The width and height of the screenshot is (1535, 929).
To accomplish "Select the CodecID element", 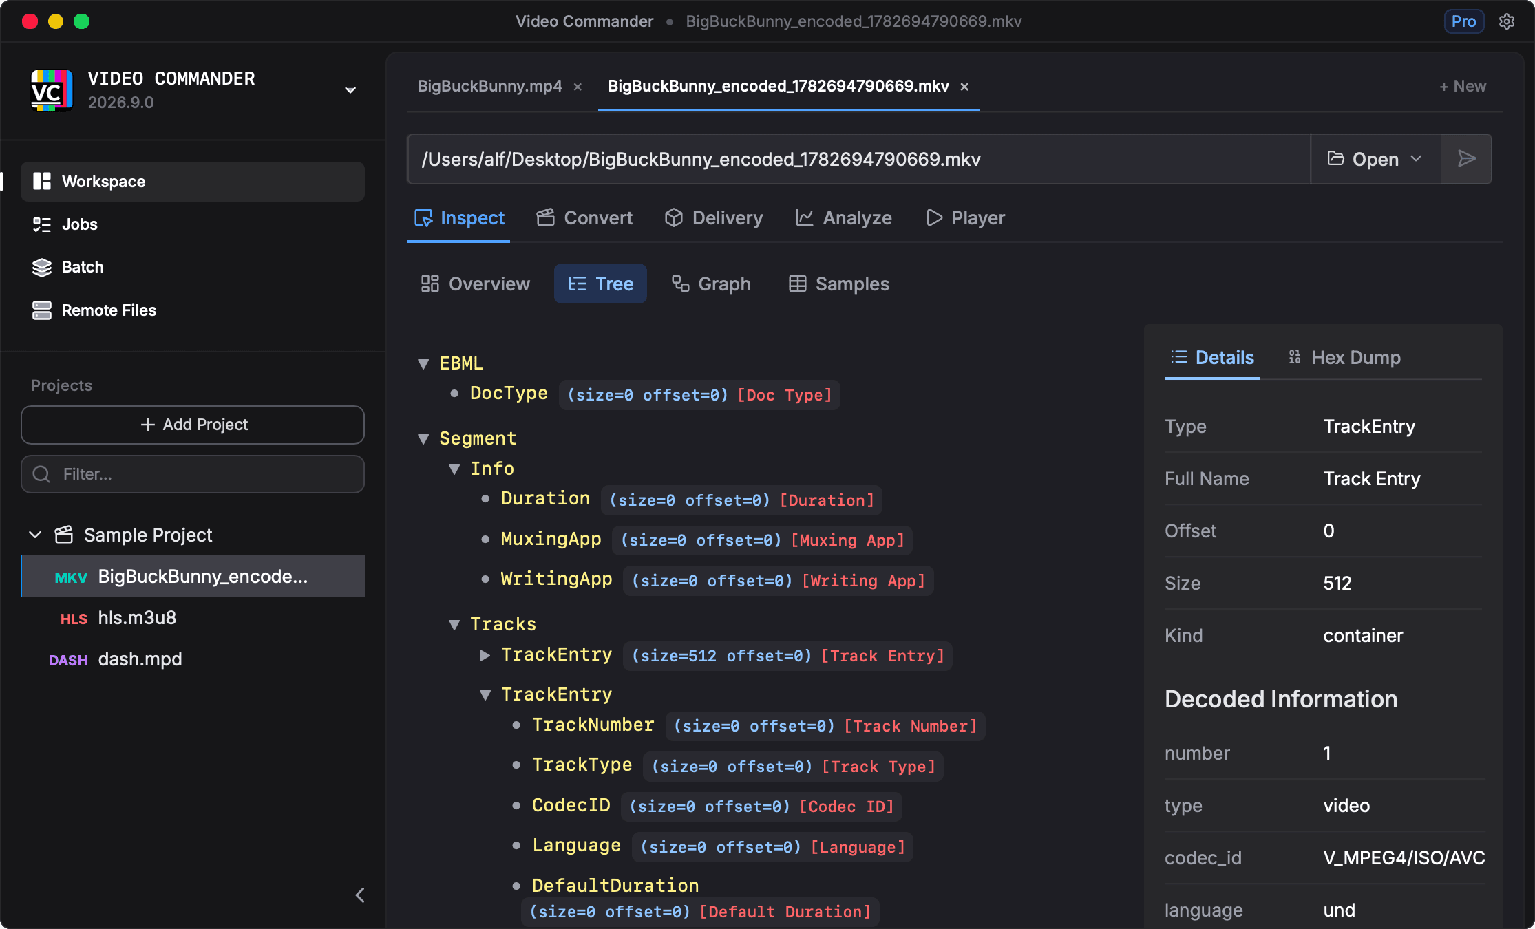I will point(571,805).
